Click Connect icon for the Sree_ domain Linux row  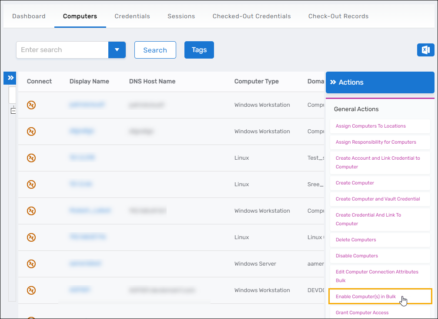[x=31, y=184]
